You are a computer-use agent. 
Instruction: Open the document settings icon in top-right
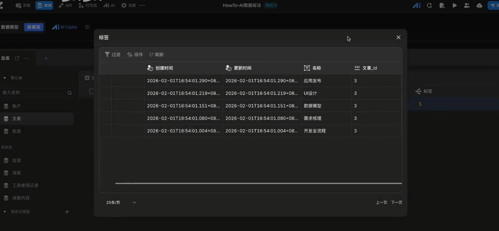[x=442, y=5]
